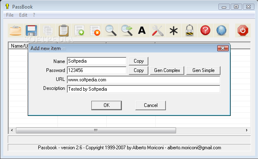Confirm the new item with OK
The height and width of the screenshot is (159, 258).
coord(107,105)
